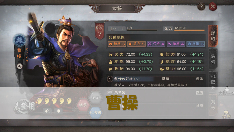Image resolution: width=234 pixels, height=132 pixels.
Task: Click the question mark help icon
Action: click(x=201, y=7)
